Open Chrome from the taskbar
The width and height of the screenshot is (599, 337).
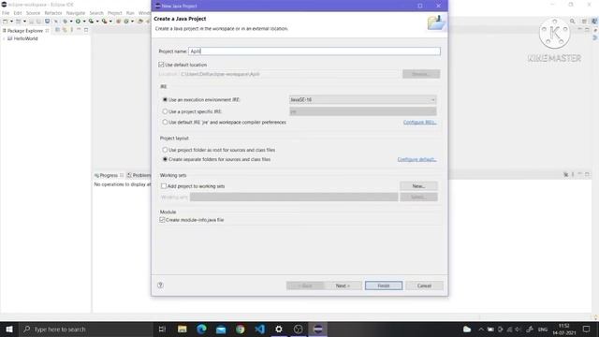coord(240,329)
